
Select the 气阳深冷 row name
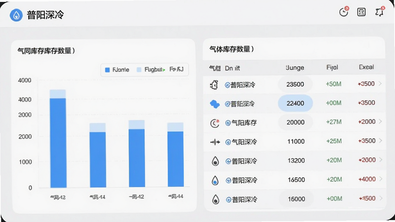click(244, 142)
